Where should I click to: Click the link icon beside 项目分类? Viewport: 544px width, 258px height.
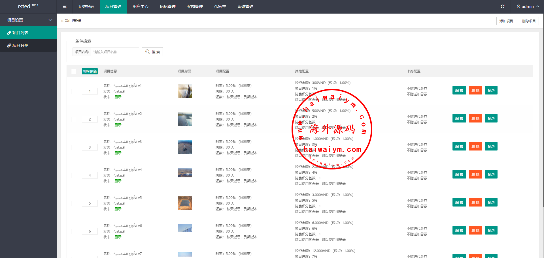pos(9,46)
